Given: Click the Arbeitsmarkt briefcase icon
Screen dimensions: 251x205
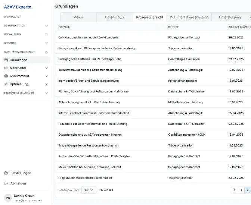Looking at the screenshot, I should point(6,76).
